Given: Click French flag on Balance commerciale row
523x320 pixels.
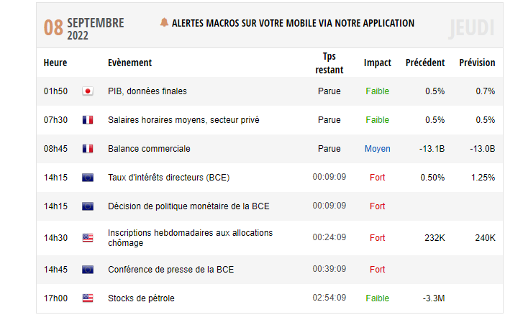Looking at the screenshot, I should point(88,149).
